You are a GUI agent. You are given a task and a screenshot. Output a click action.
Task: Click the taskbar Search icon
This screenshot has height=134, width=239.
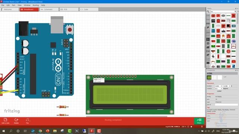pyautogui.click(x=11, y=131)
